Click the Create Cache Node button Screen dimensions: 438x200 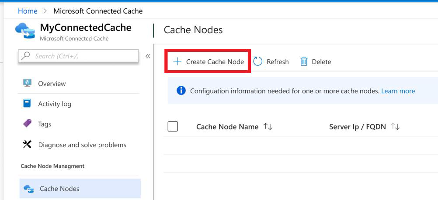(208, 62)
